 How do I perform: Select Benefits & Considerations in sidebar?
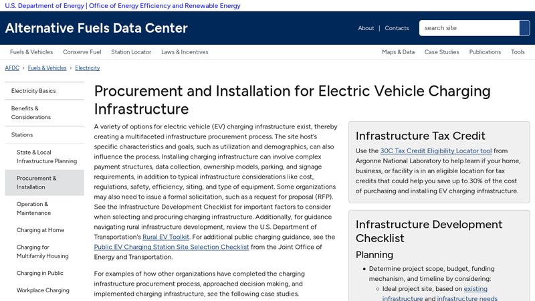[44, 112]
